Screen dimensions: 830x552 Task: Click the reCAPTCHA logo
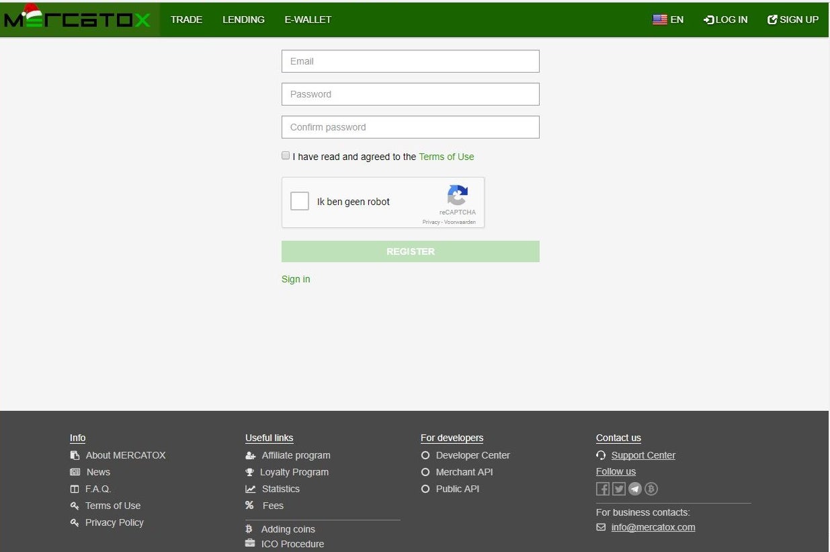[458, 196]
